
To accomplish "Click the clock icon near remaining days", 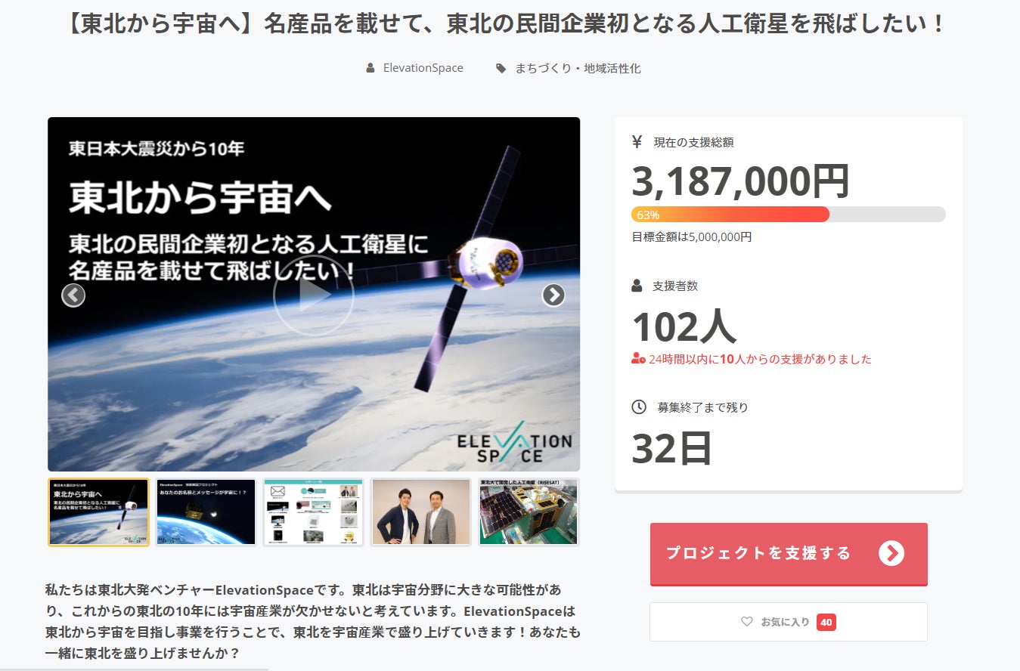I will click(x=639, y=407).
